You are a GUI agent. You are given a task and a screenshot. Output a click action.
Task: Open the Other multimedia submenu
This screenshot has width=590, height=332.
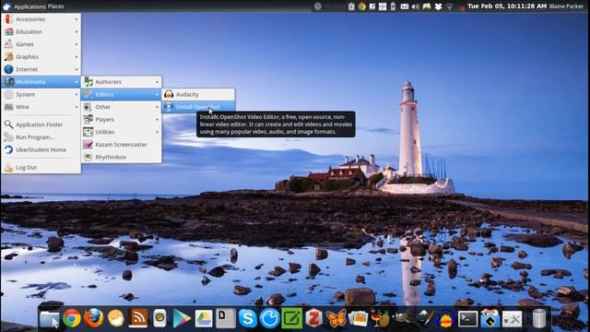point(122,107)
